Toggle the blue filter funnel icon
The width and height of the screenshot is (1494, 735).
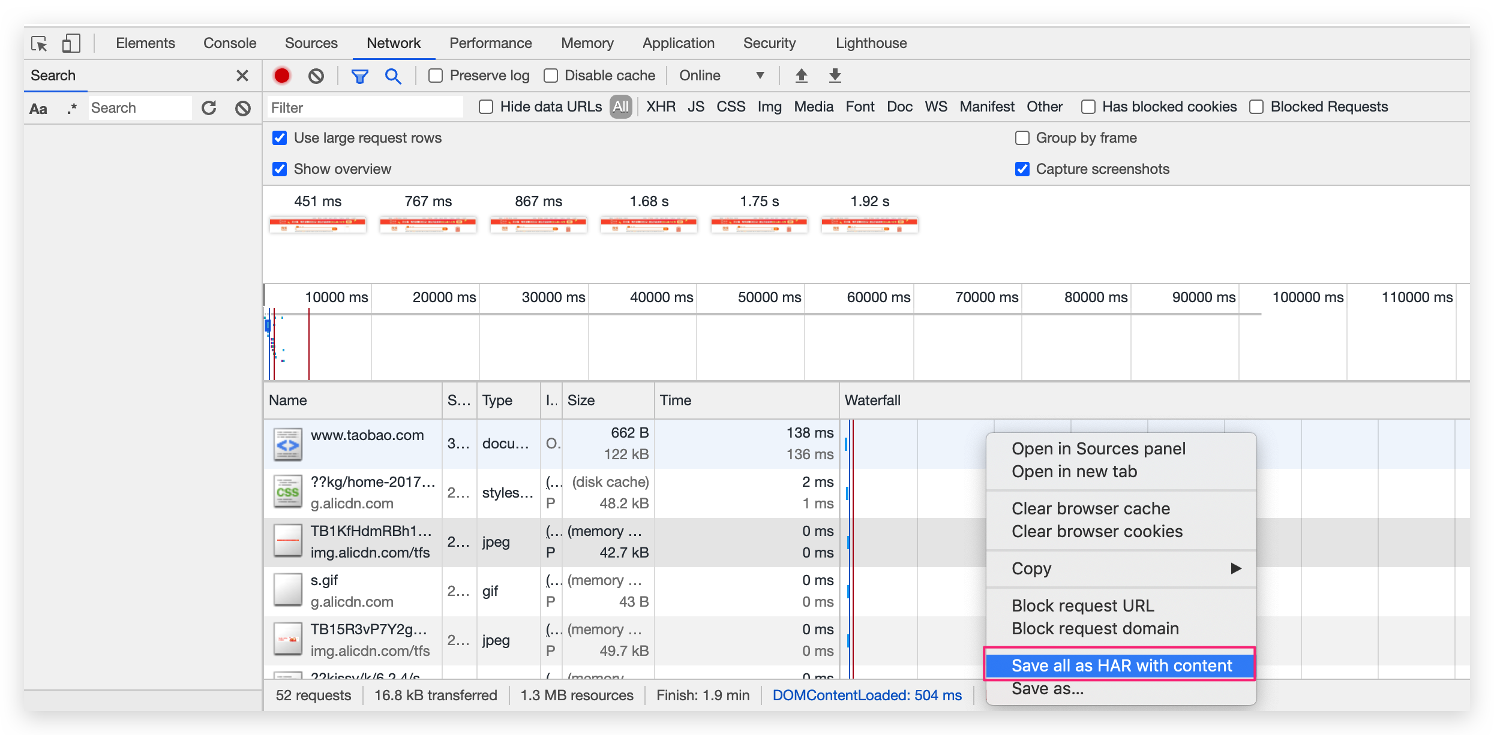359,76
